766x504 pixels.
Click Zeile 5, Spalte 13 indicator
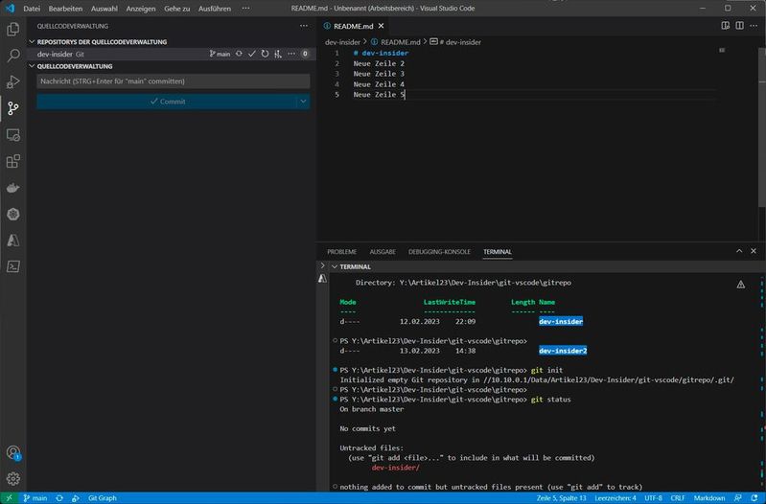click(x=561, y=498)
